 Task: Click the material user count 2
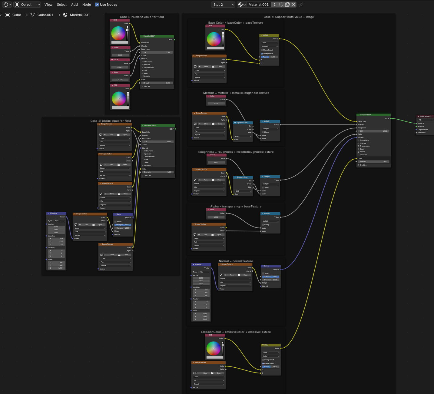click(274, 5)
